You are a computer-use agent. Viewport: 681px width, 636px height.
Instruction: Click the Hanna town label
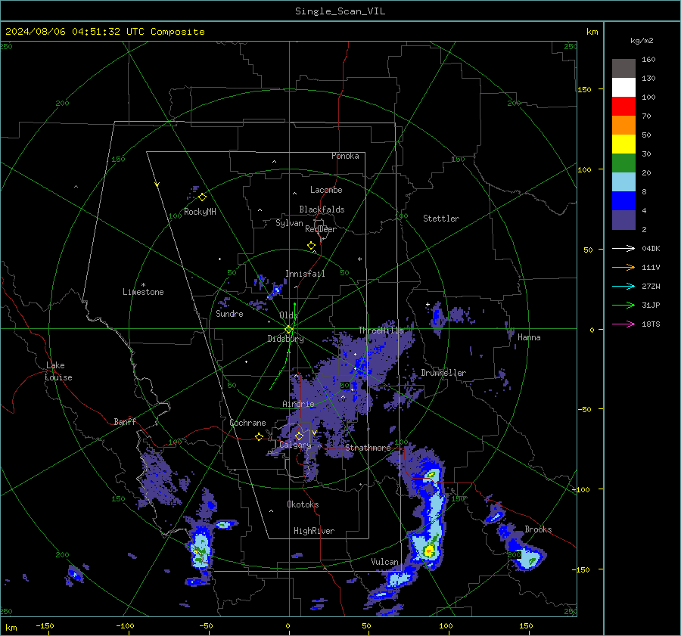529,337
